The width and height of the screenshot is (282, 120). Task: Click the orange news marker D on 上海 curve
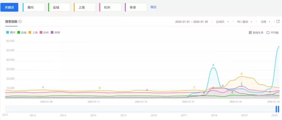tap(242, 74)
